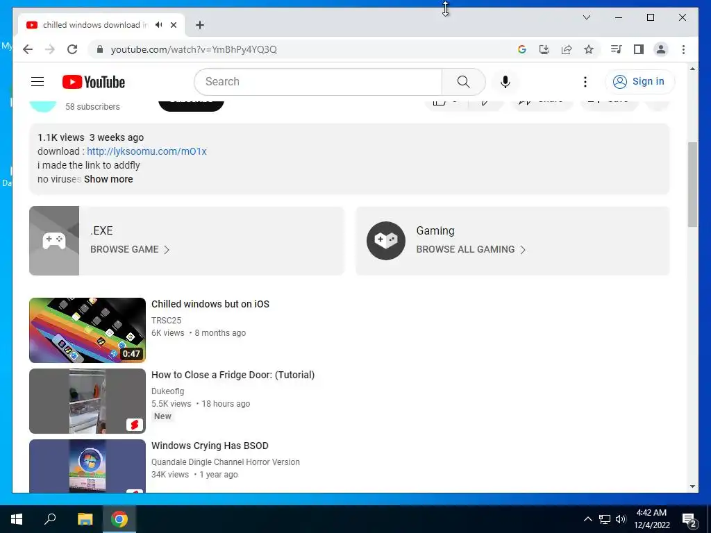Click the page vertical scrollbar thumb
The height and width of the screenshot is (533, 711).
click(x=692, y=185)
